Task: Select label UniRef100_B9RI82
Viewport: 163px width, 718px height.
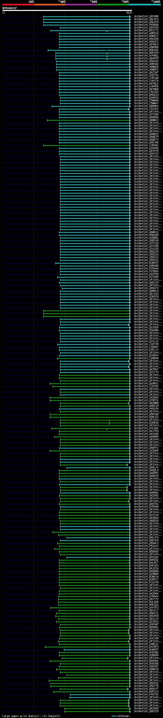Action: pyautogui.click(x=146, y=50)
